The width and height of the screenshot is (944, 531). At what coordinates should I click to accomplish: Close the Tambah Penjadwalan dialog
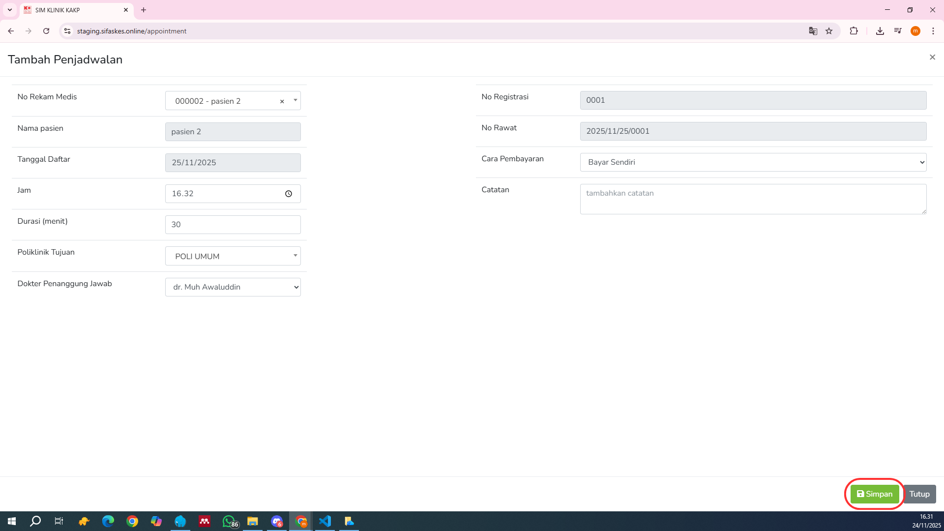[x=932, y=57]
